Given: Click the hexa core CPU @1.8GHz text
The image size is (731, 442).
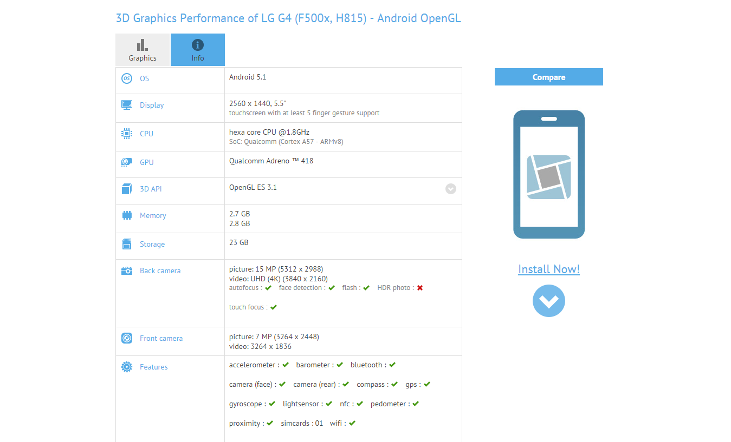Looking at the screenshot, I should click(x=269, y=132).
